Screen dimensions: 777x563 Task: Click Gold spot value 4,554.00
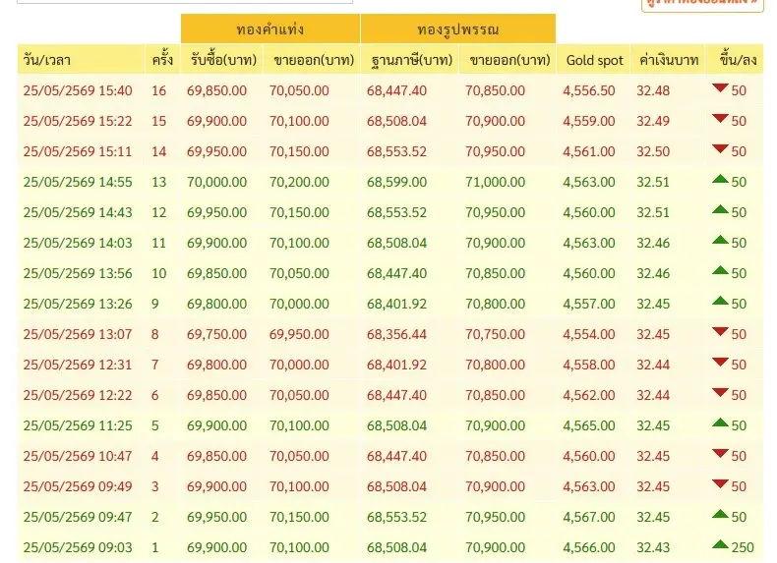pyautogui.click(x=589, y=334)
